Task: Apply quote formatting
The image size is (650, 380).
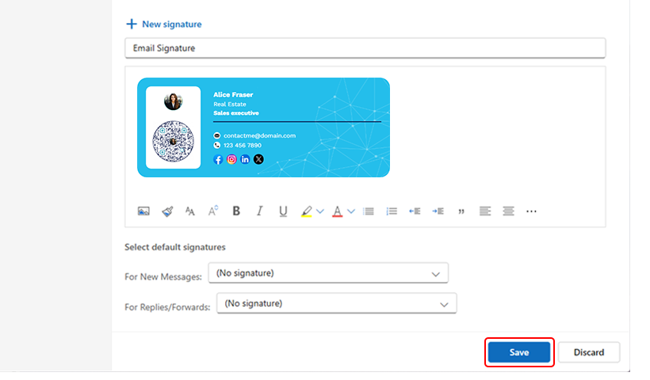Action: [x=461, y=211]
